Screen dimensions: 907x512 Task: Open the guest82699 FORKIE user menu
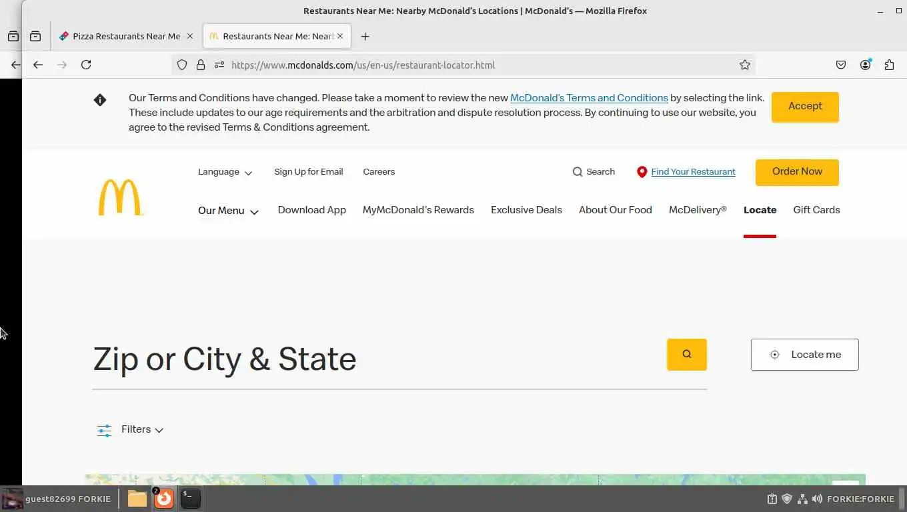pos(57,499)
